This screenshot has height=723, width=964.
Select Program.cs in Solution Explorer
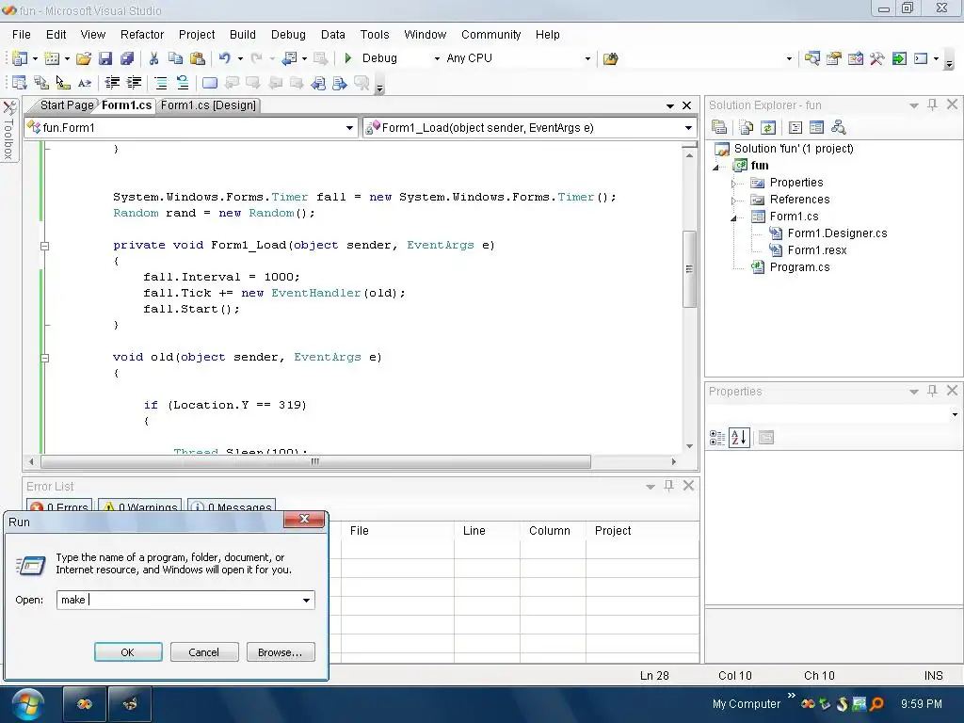(x=799, y=266)
